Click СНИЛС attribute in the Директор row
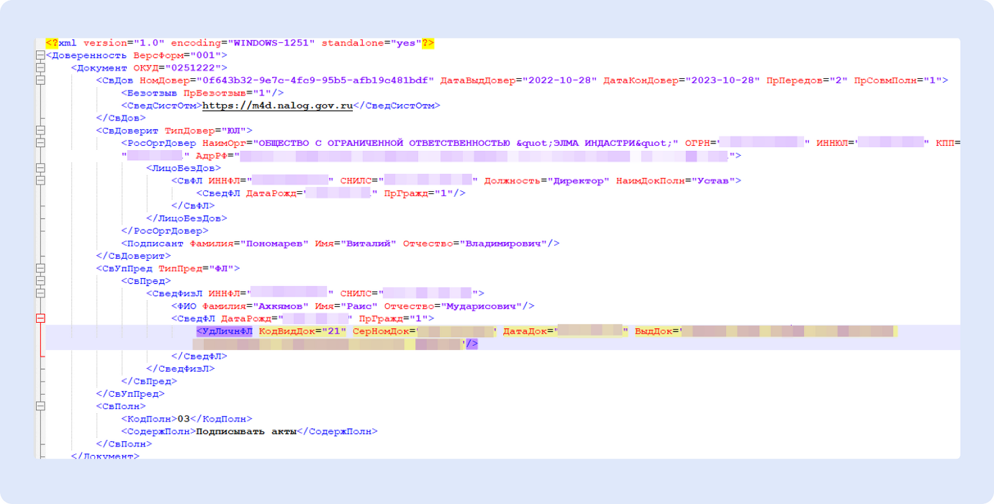 coord(356,181)
